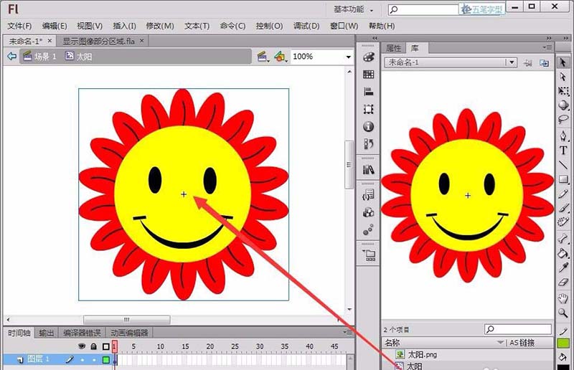Activate the Text tool
The width and height of the screenshot is (574, 370).
[x=563, y=151]
